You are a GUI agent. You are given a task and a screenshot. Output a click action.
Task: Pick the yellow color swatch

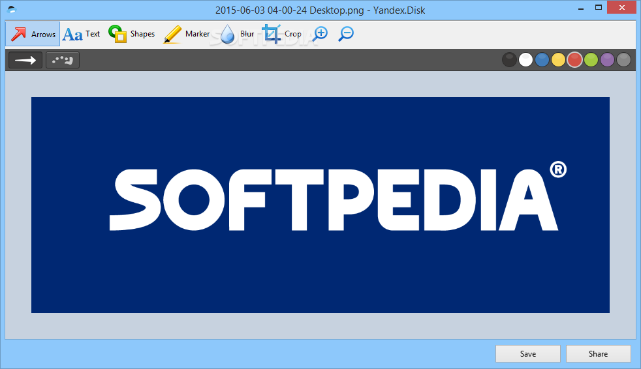(558, 60)
